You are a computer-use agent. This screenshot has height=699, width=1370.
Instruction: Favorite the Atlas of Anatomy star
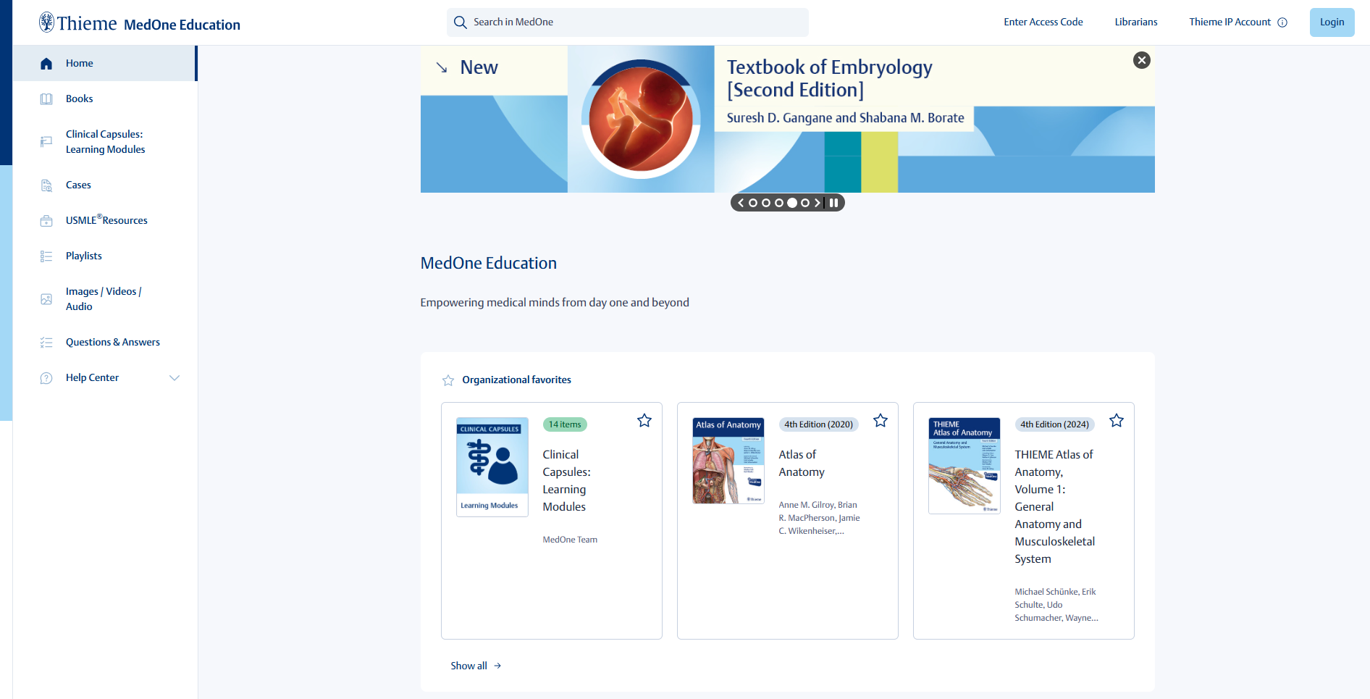881,420
